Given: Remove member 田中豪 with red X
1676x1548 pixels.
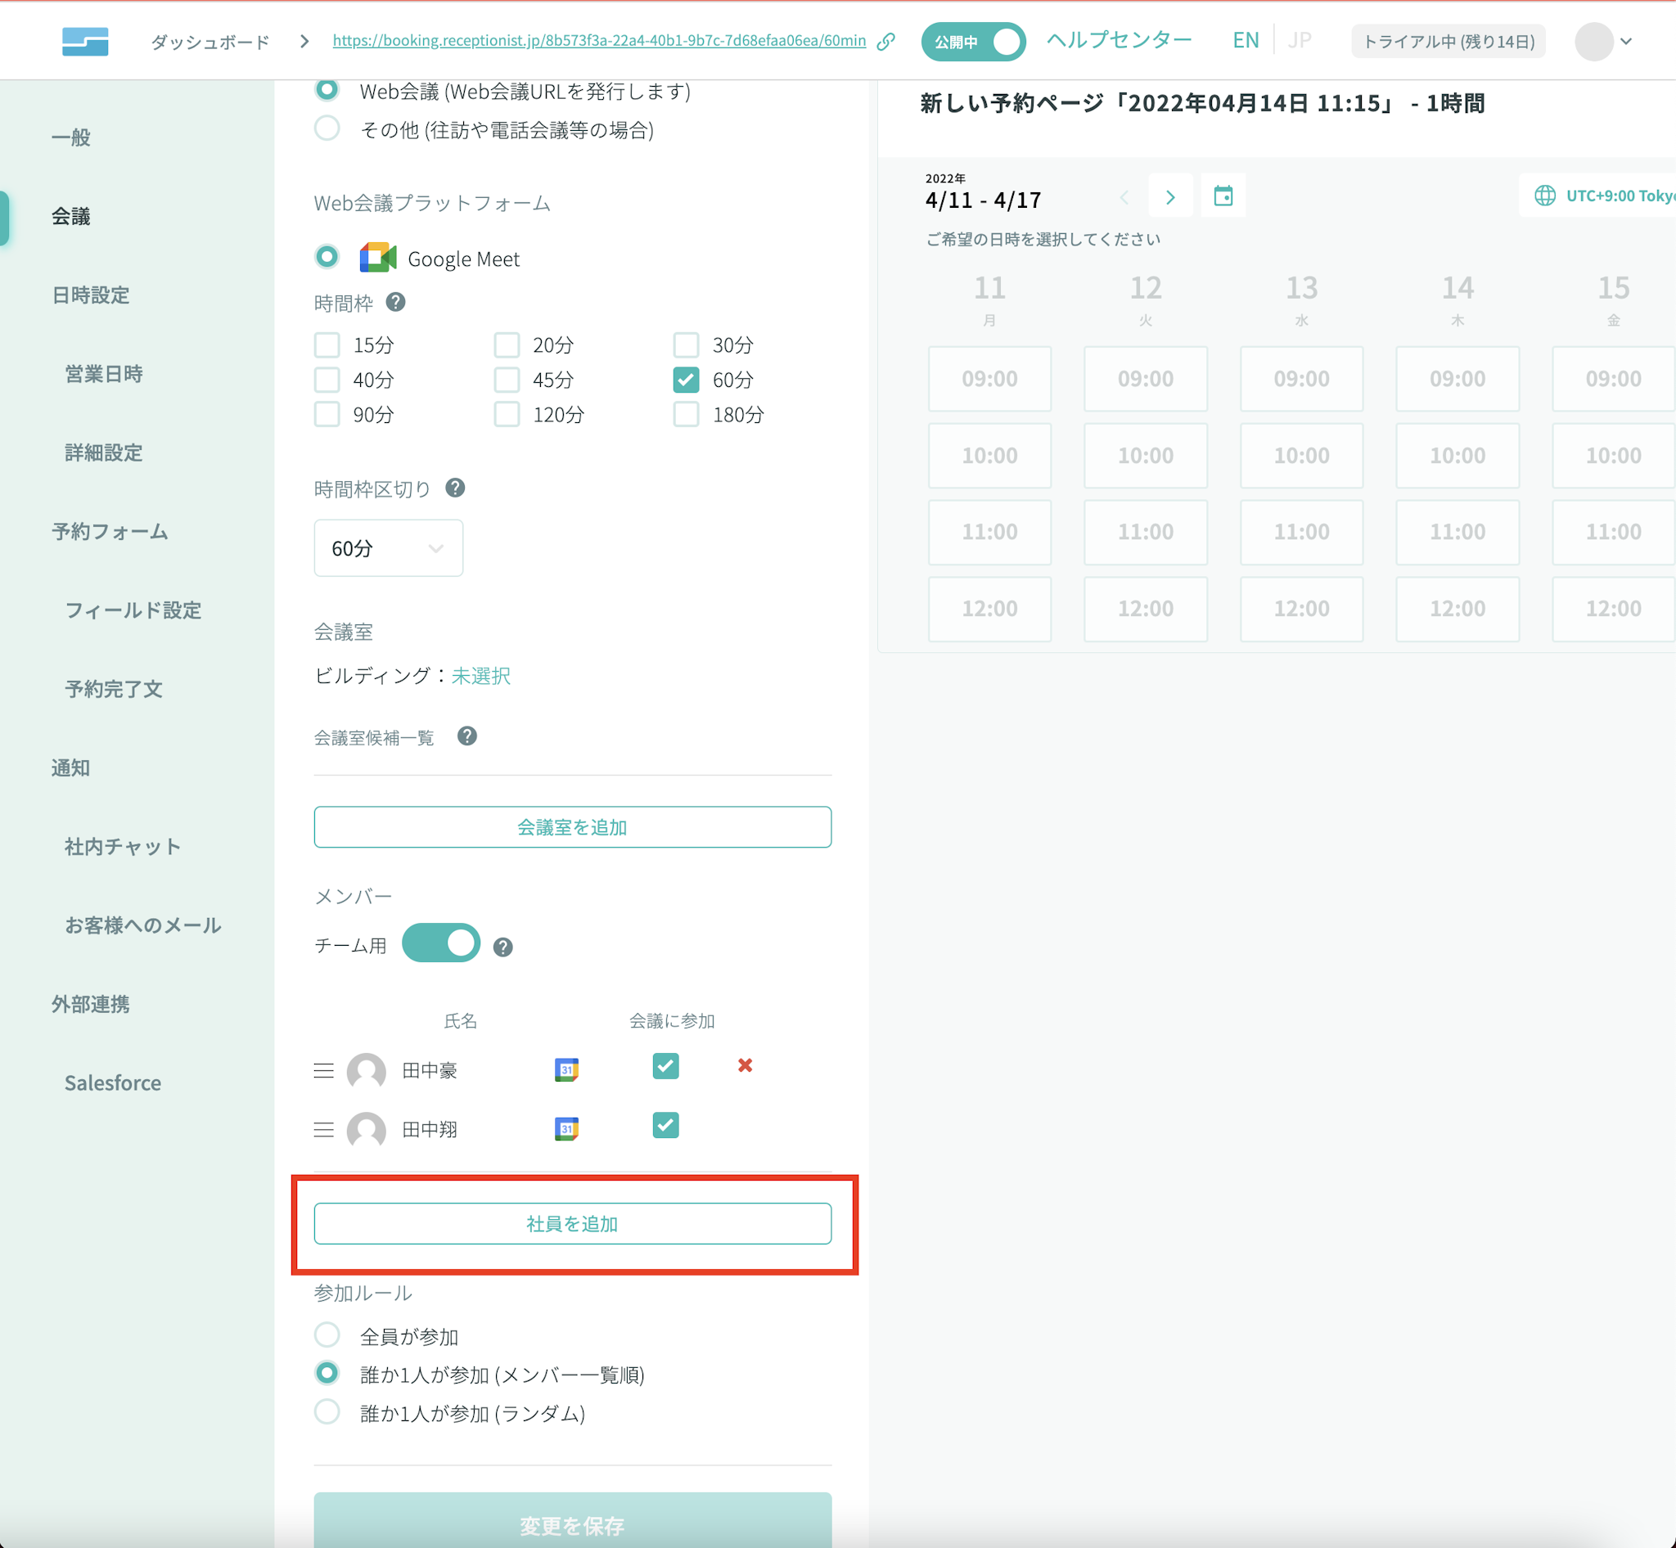Looking at the screenshot, I should pos(745,1065).
